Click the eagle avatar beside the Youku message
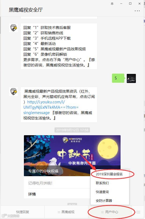The image size is (145, 219). tap(13, 92)
